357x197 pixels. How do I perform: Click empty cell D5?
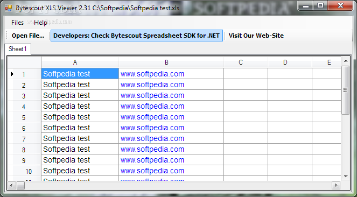point(290,117)
